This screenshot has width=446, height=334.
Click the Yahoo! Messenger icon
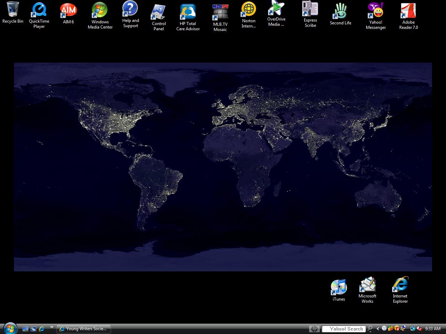pyautogui.click(x=376, y=16)
